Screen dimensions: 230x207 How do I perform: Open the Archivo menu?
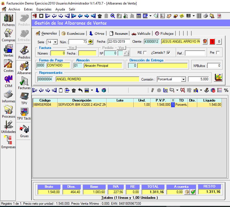pos(14,9)
